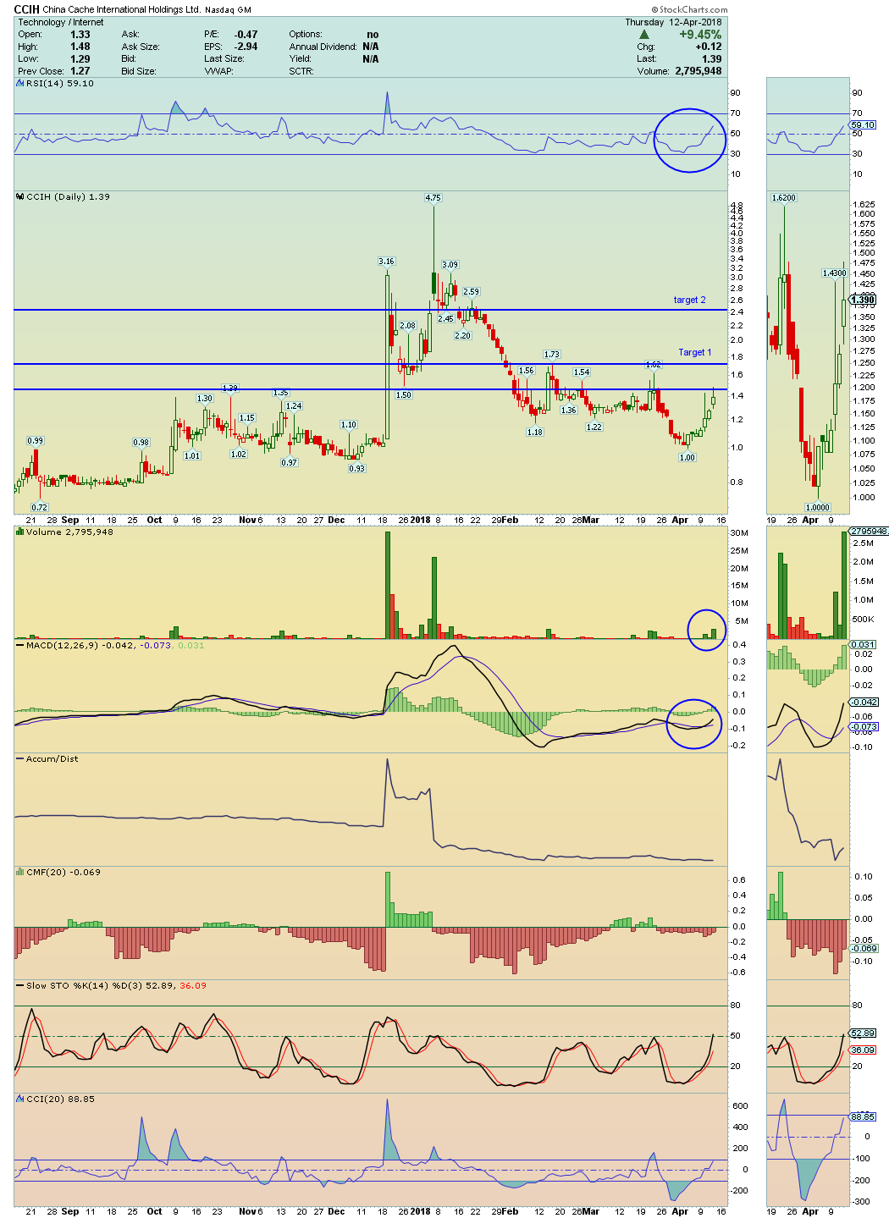Click the 36.09 stochastic %D value tag
Image resolution: width=889 pixels, height=1218 pixels.
click(x=863, y=1050)
